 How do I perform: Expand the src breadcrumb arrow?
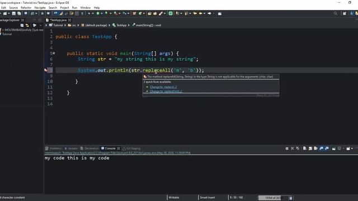[78, 25]
